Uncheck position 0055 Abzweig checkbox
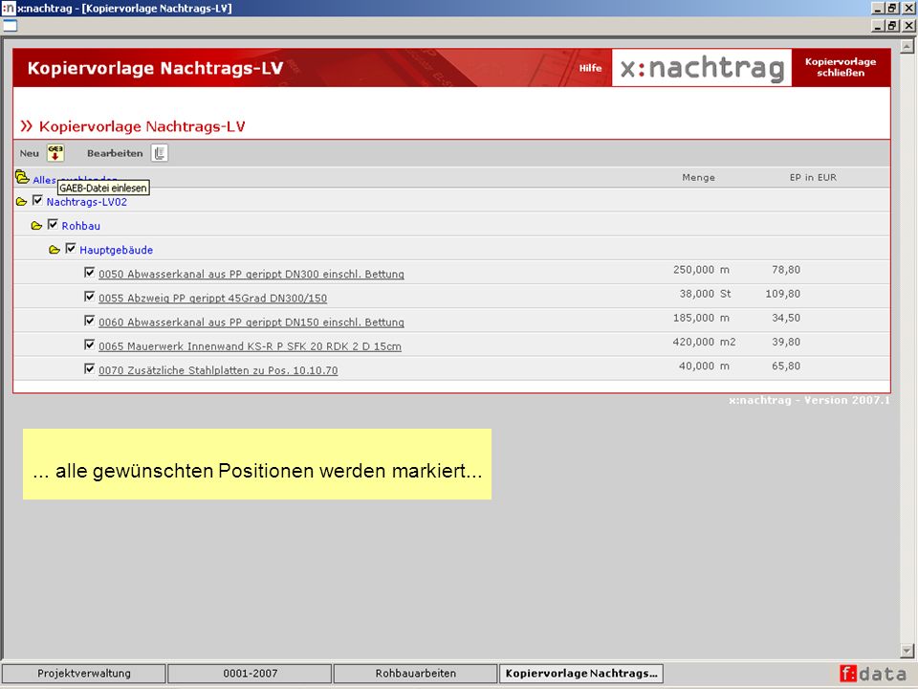This screenshot has width=918, height=689. tap(90, 297)
